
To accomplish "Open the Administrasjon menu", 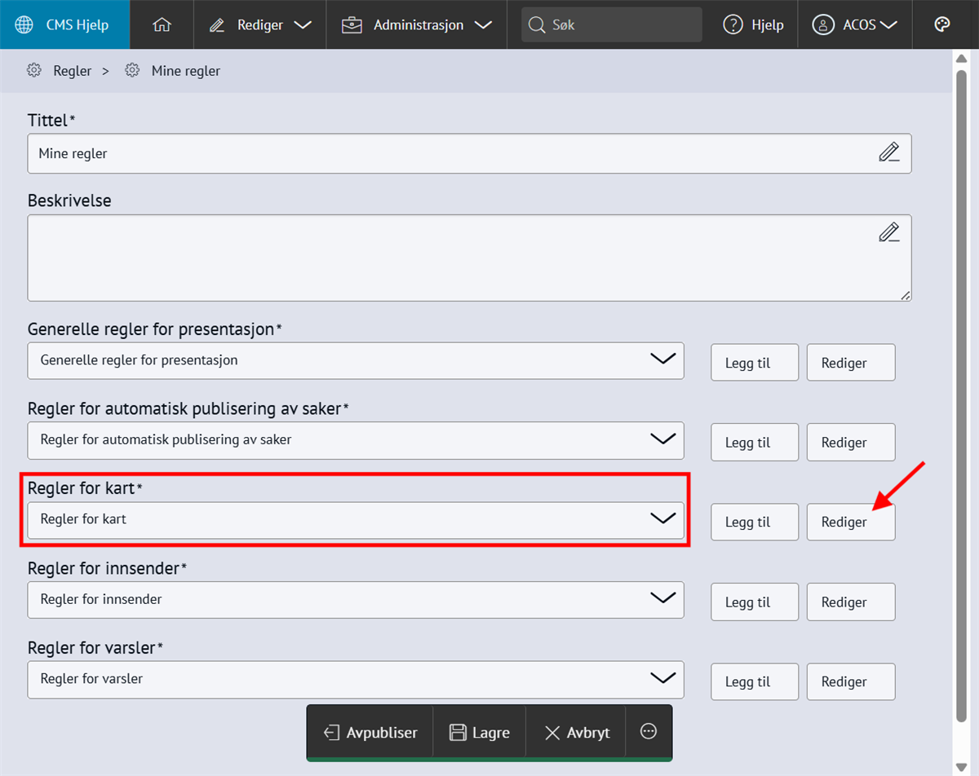I will (417, 24).
